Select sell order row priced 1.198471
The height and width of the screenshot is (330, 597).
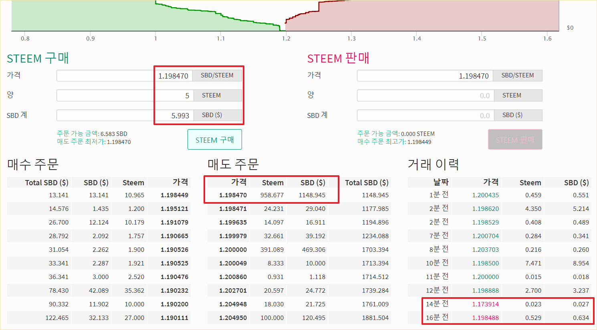299,209
